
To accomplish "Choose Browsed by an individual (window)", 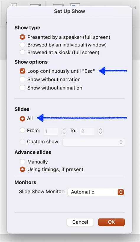I will pos(22,45).
